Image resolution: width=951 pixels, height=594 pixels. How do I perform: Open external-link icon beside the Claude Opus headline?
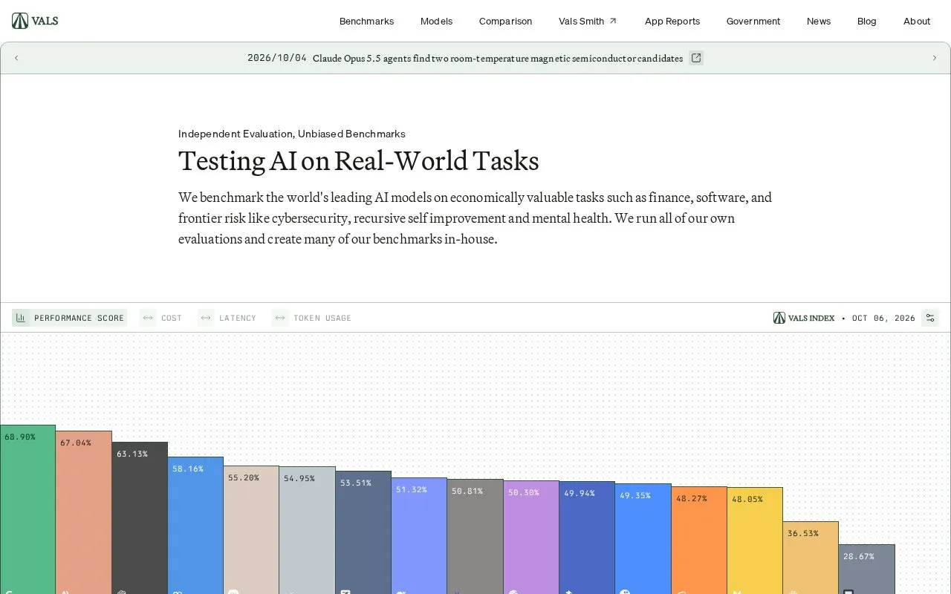pyautogui.click(x=696, y=58)
